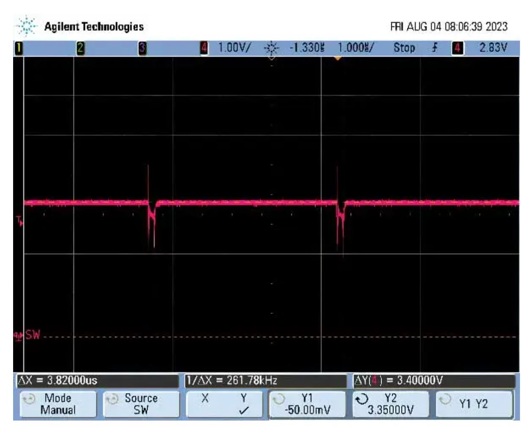Screen dimensions: 528x429
Task: Click the Stop acquisition status
Action: [404, 48]
